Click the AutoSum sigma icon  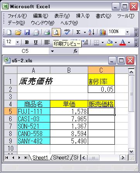click(x=78, y=32)
